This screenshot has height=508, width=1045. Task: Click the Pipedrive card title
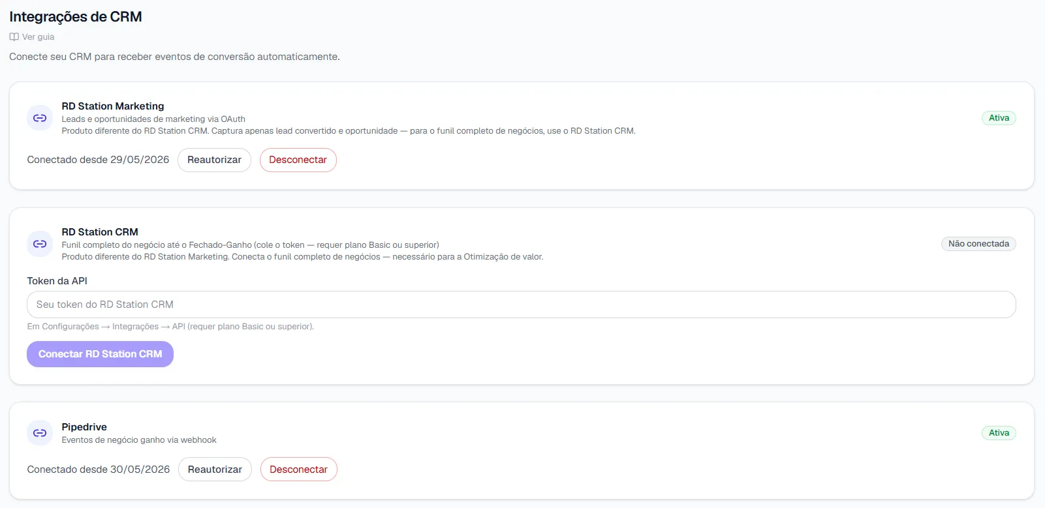click(84, 427)
